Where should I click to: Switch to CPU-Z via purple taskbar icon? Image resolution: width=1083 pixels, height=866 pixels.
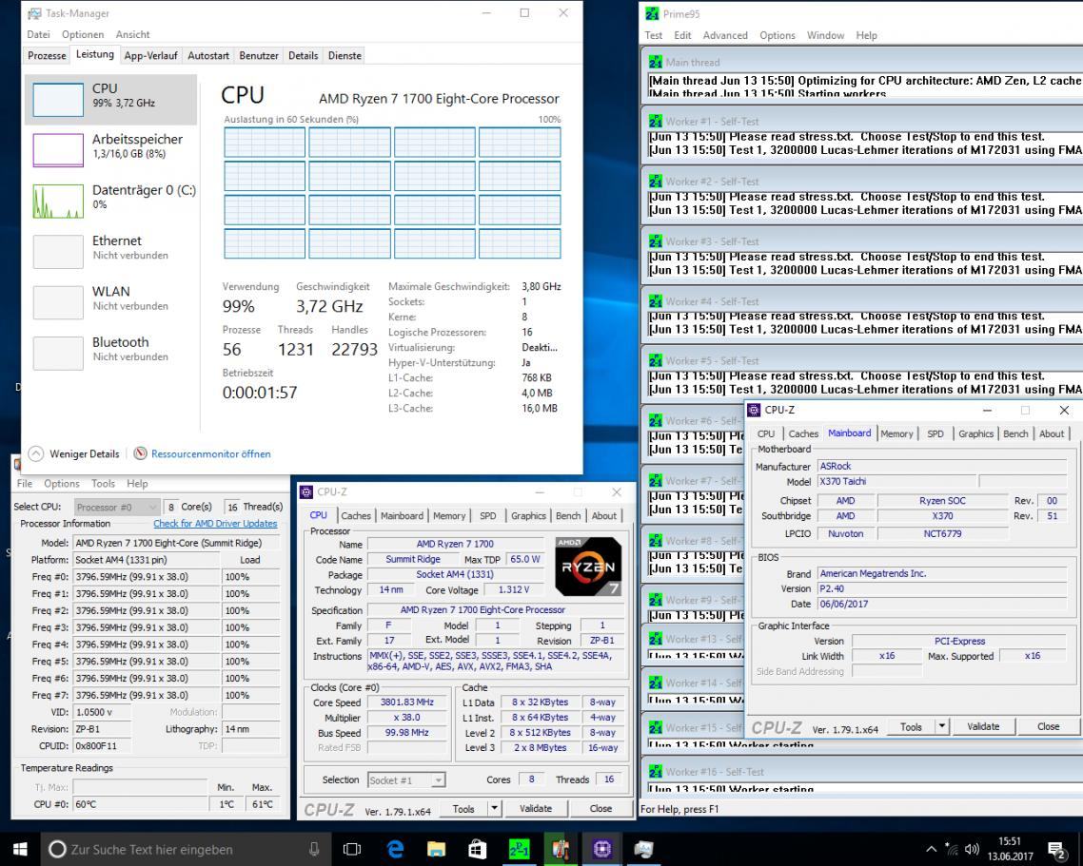tap(601, 849)
